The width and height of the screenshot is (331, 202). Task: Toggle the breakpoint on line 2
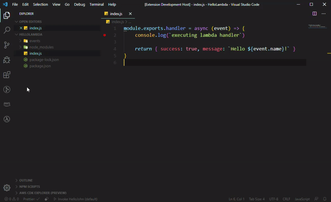point(105,35)
